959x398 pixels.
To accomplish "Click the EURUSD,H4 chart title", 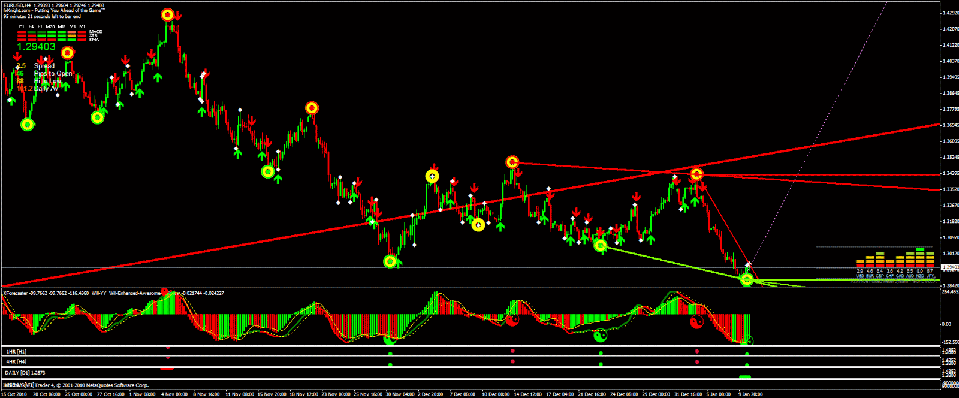I will (x=17, y=5).
